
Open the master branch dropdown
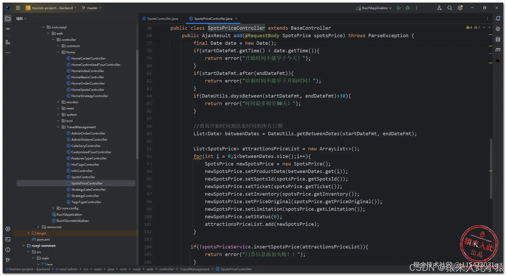92,8
